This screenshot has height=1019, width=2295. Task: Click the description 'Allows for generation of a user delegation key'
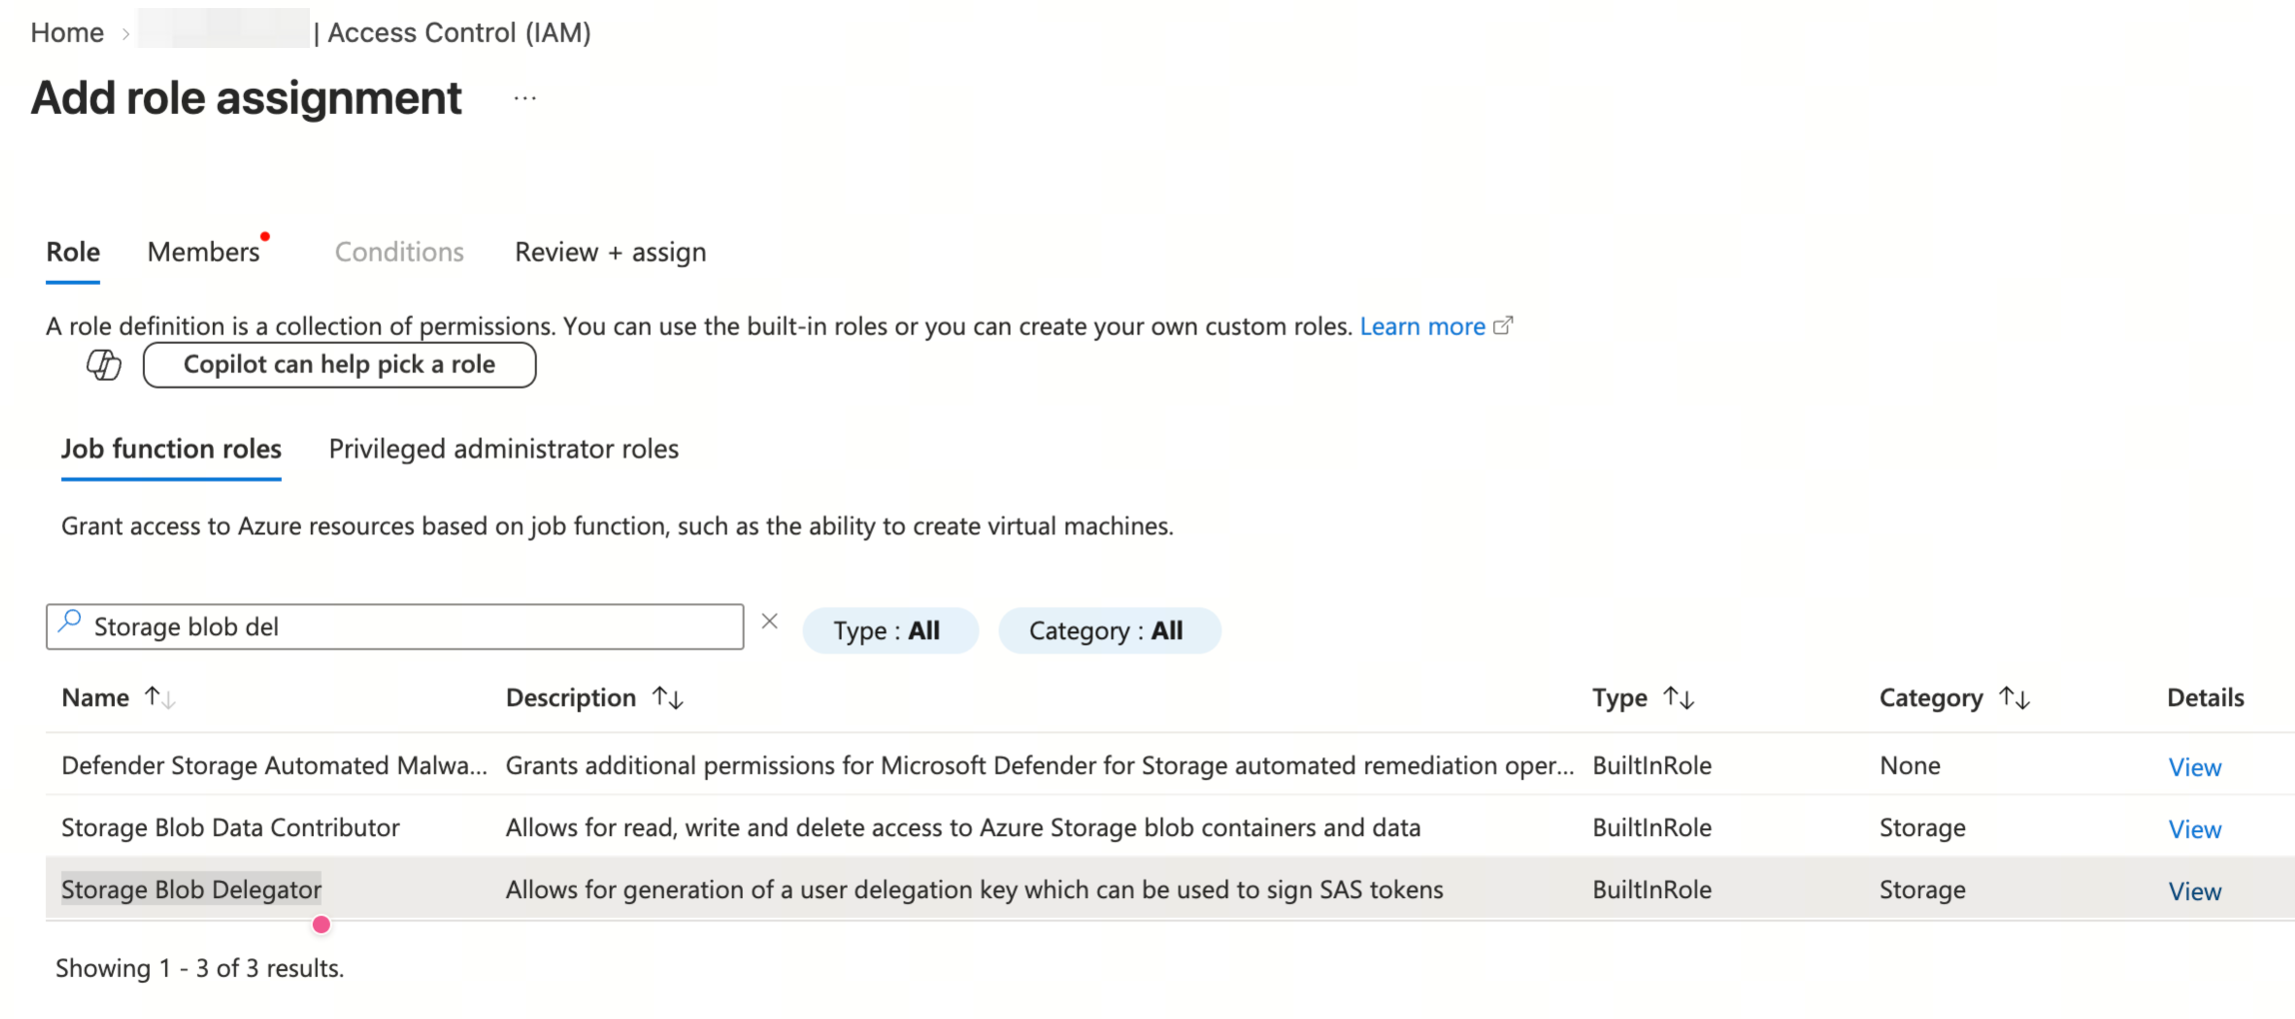point(975,889)
